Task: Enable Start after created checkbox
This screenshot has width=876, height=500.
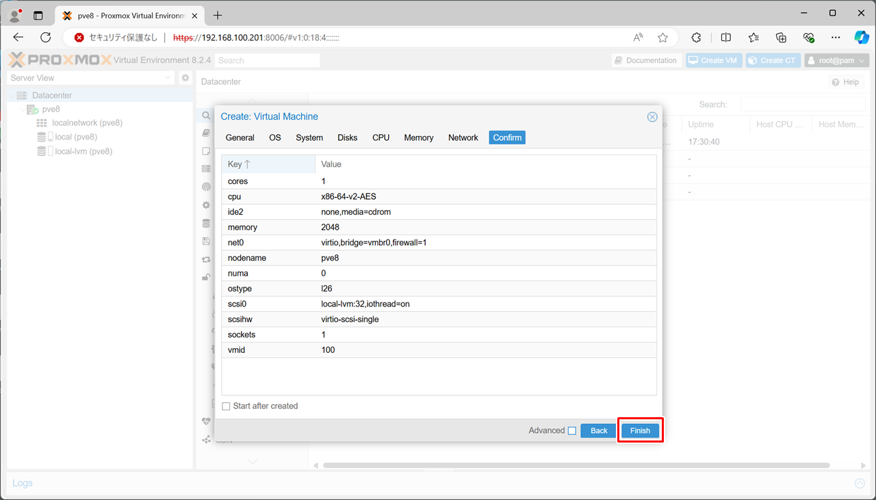Action: click(227, 406)
